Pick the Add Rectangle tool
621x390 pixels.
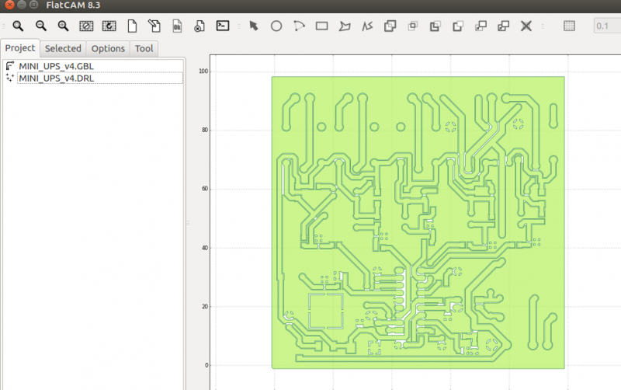coord(321,26)
